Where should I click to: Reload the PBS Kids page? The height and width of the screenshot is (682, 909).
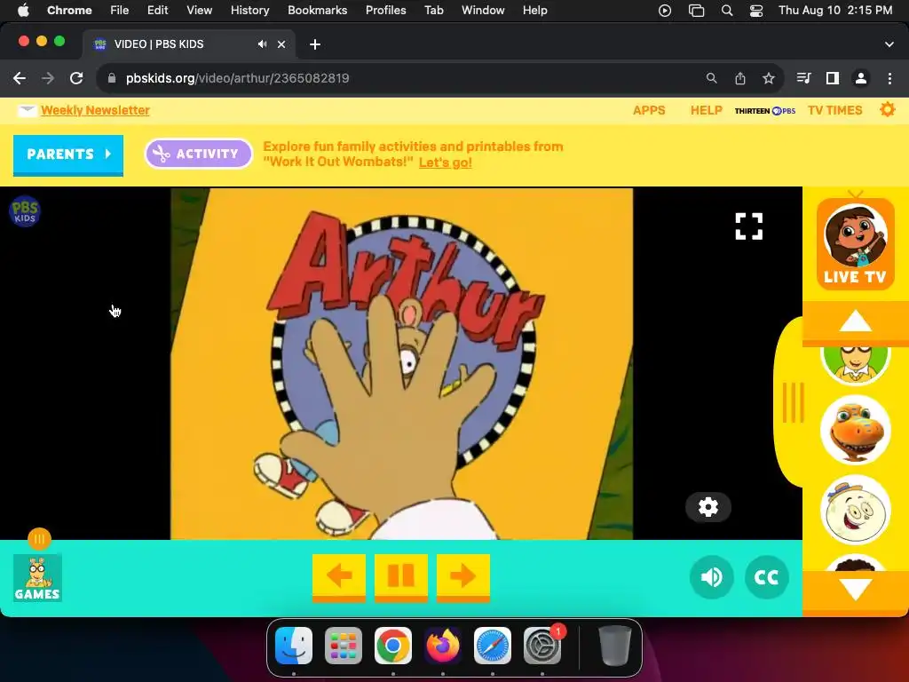tap(76, 78)
